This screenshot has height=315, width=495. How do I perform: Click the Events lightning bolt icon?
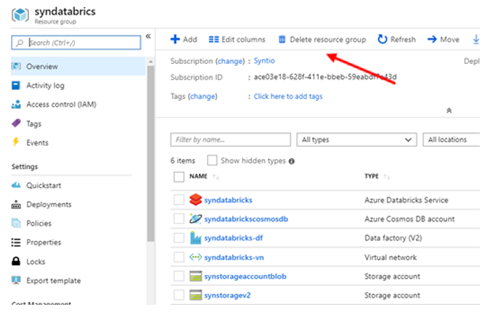16,142
